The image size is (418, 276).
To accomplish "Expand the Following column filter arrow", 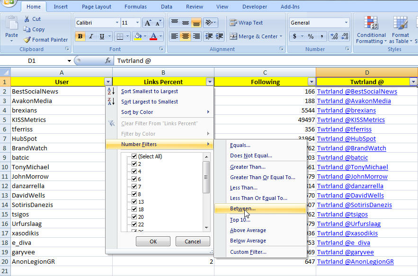I will (311, 82).
